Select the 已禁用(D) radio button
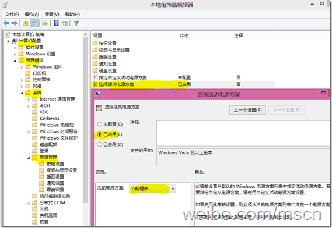 tap(100, 144)
